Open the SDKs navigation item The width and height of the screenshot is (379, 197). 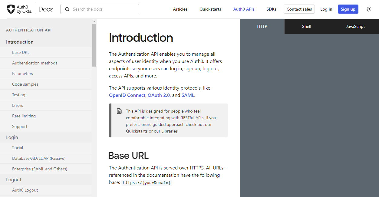tap(271, 9)
